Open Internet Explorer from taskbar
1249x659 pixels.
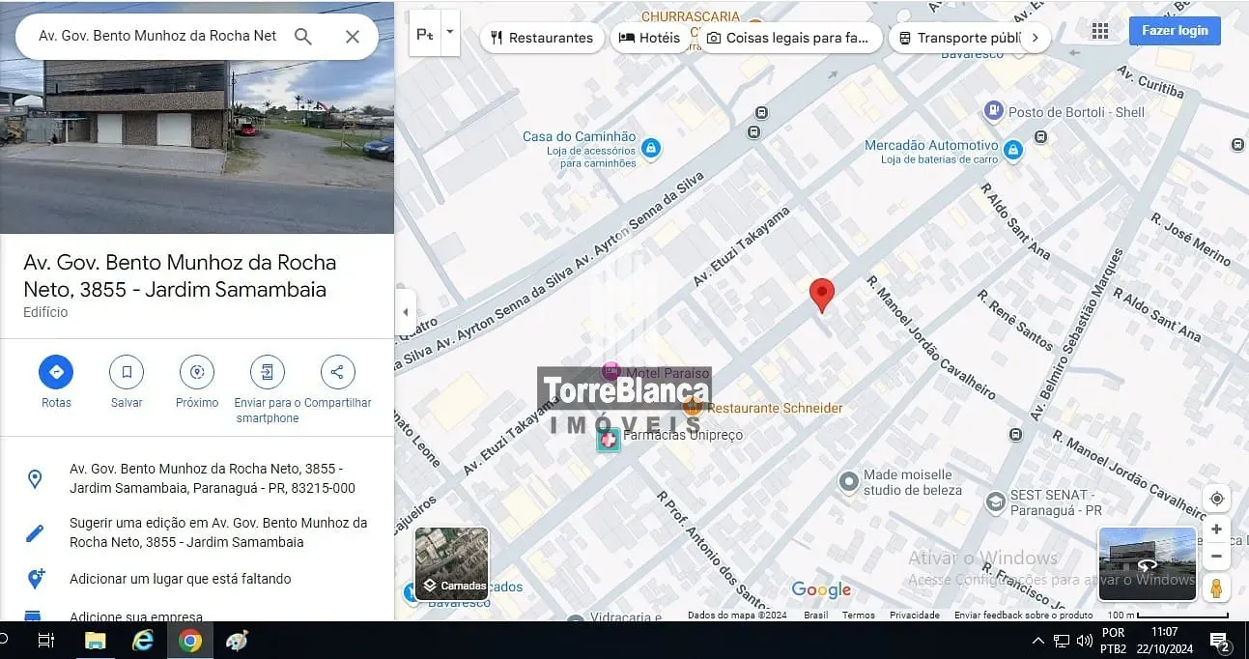(143, 640)
